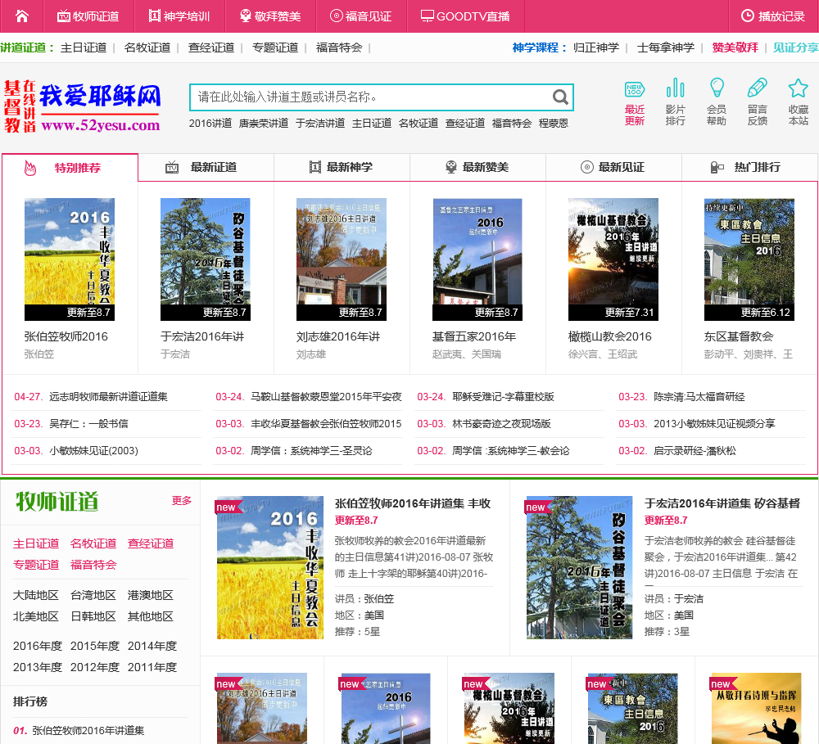Click 2016讲道 hot search keyword
The image size is (819, 744).
[210, 124]
